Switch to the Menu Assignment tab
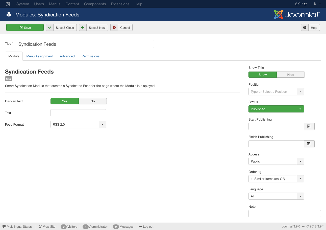The width and height of the screenshot is (326, 230). (40, 56)
